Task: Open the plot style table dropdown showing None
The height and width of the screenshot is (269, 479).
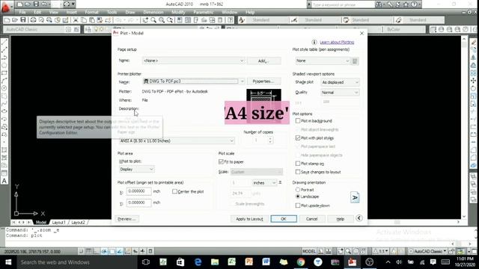Action: coord(323,61)
